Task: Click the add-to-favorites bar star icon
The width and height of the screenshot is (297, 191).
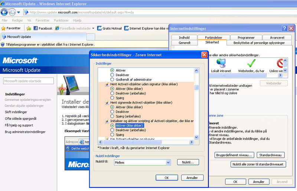Action: pos(29,28)
